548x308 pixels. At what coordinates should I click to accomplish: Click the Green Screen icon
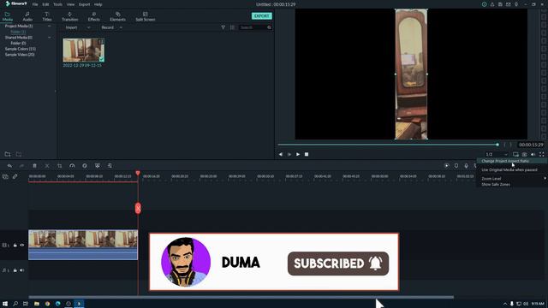pyautogui.click(x=97, y=166)
